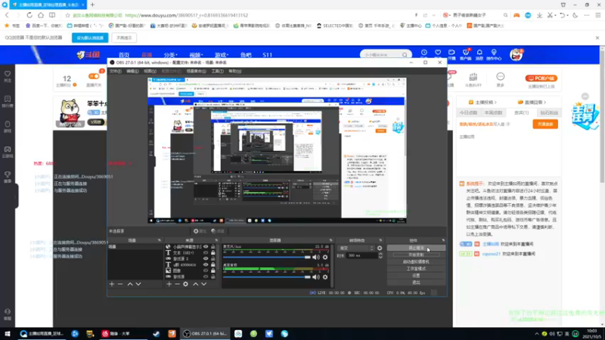The height and width of the screenshot is (340, 605).
Task: Toggle visibility of 小葫芦弹幕显示 source
Action: pyautogui.click(x=206, y=247)
